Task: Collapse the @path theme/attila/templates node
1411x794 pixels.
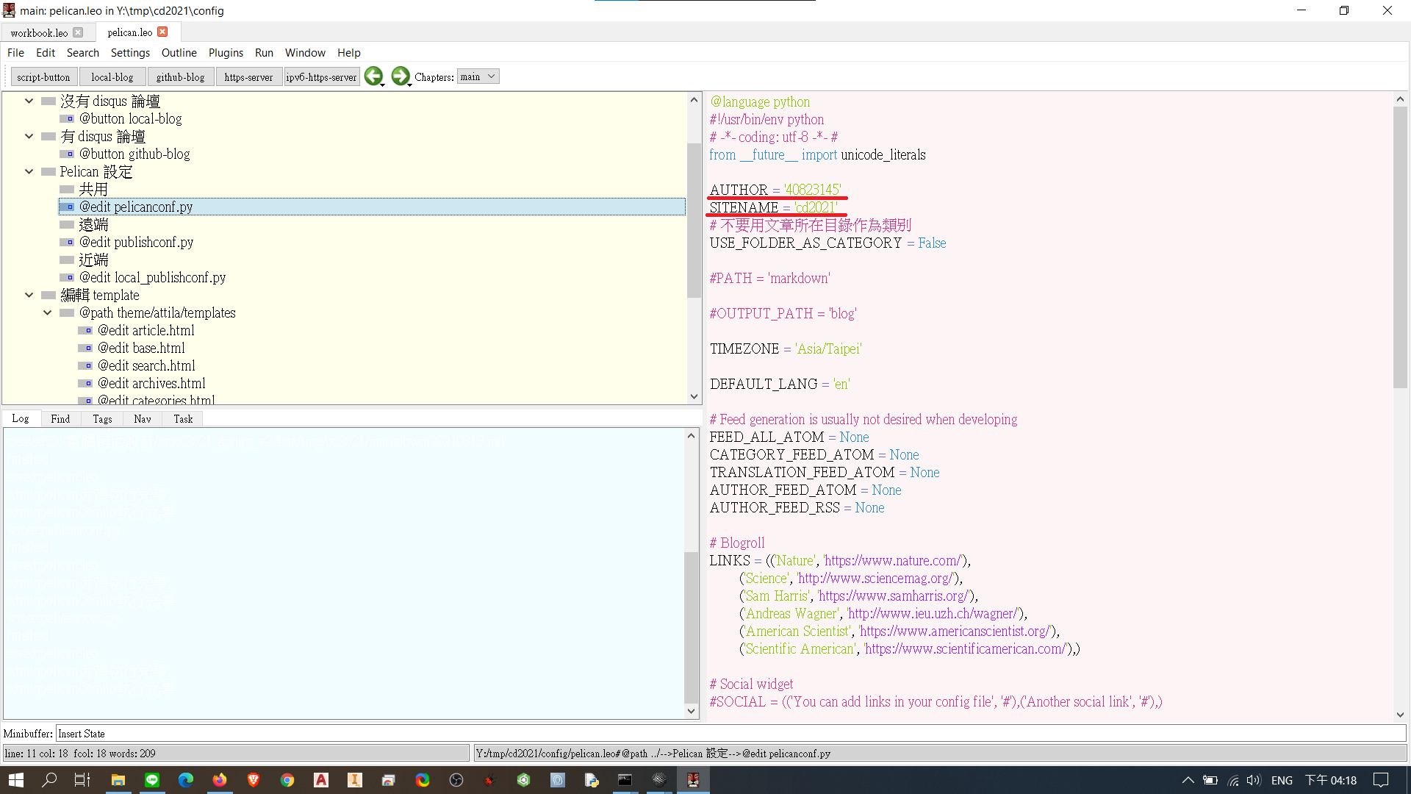Action: pos(48,313)
